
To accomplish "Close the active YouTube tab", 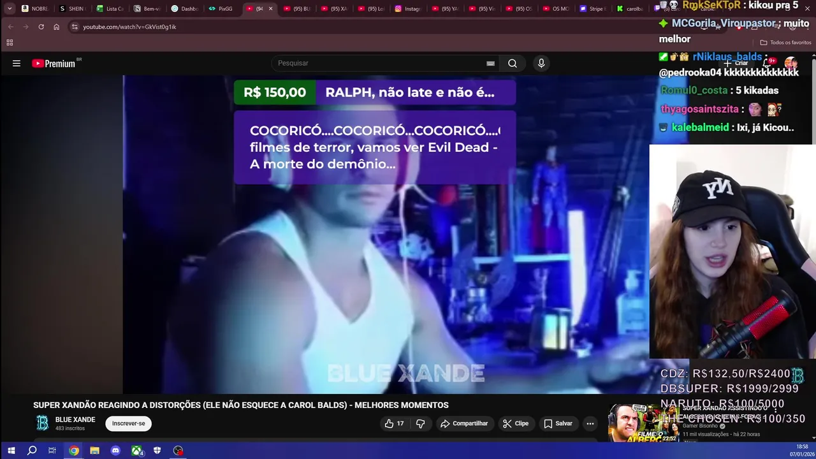I will tap(270, 9).
